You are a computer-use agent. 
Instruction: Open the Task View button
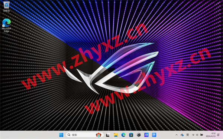tap(108, 135)
